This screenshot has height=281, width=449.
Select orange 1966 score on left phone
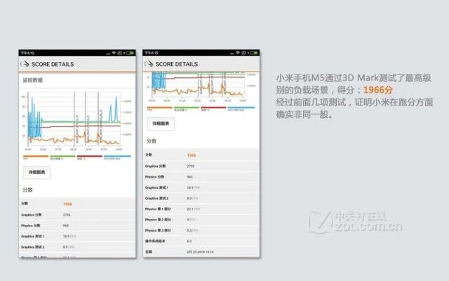[67, 204]
